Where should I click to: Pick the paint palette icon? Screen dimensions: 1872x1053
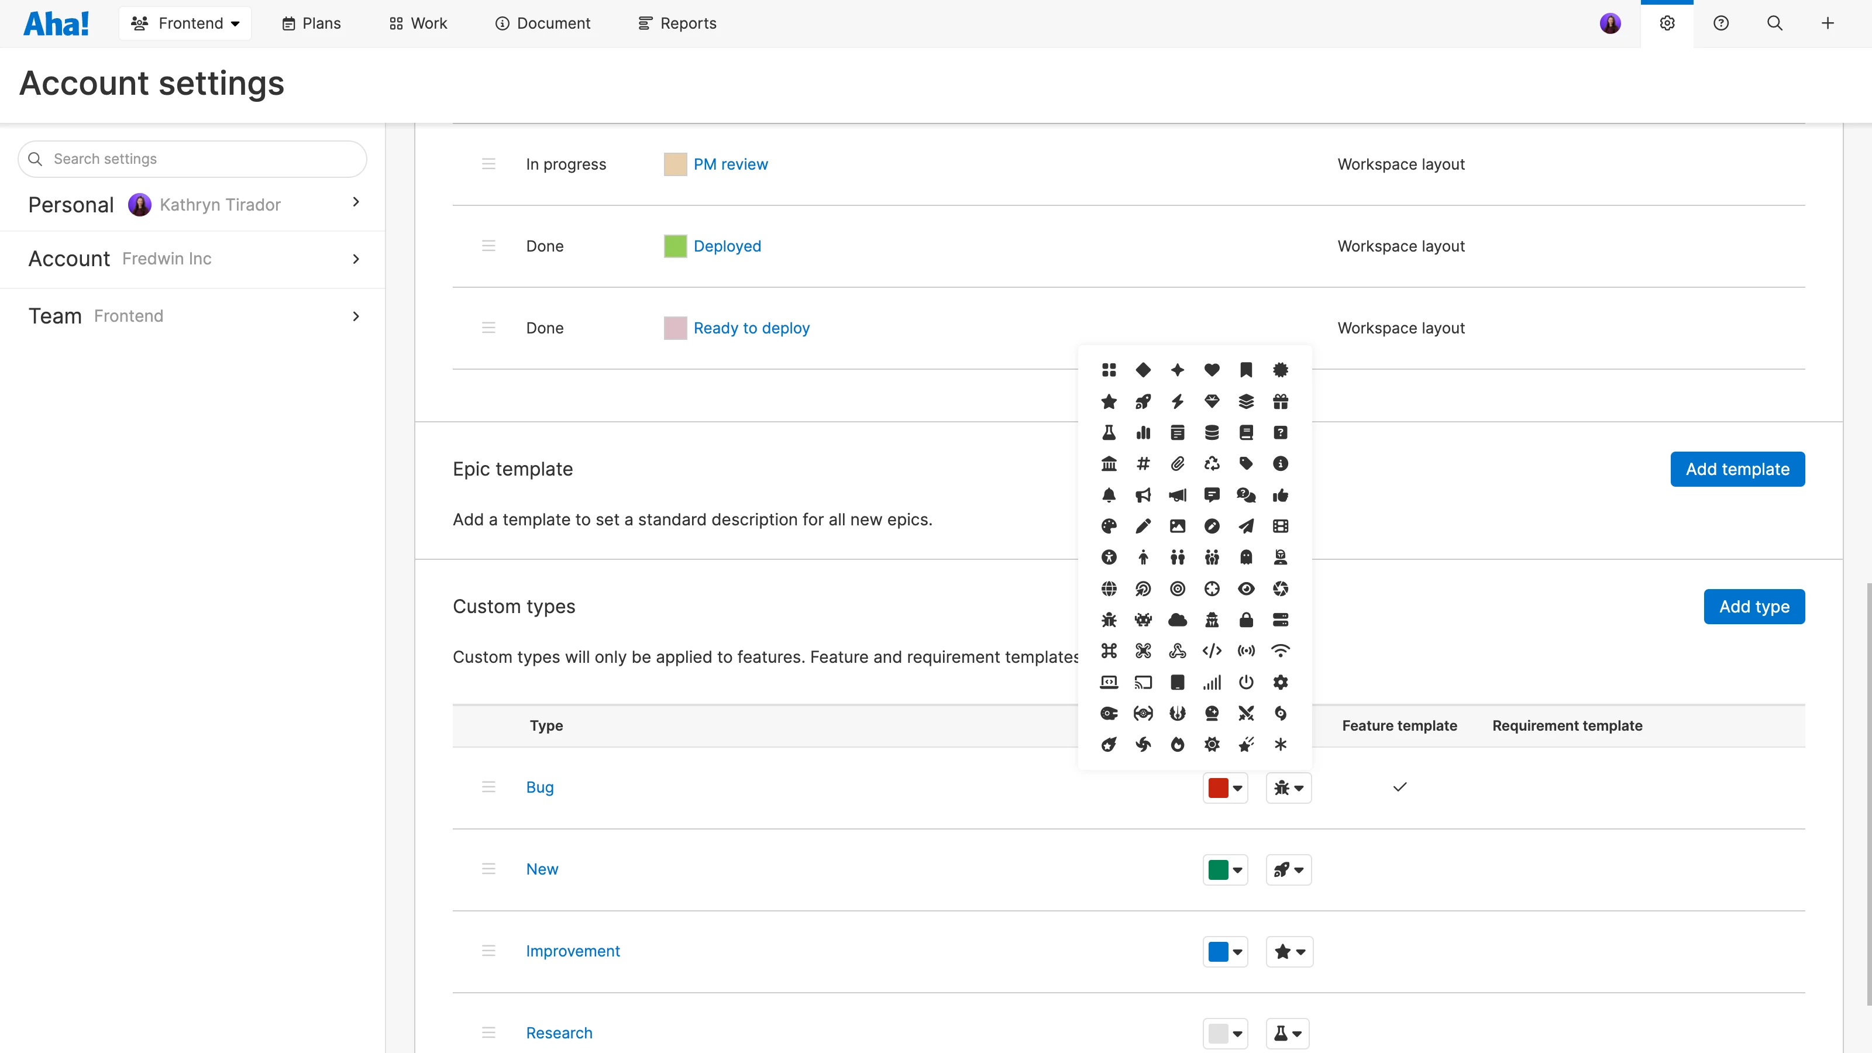[1109, 526]
